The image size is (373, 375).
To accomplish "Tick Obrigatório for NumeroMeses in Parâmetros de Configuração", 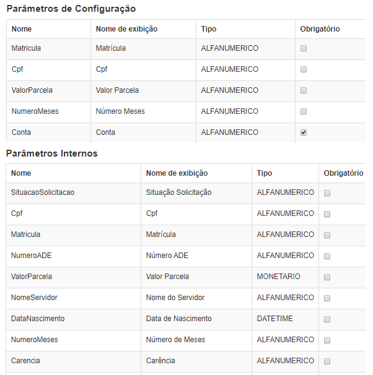I will click(x=304, y=111).
